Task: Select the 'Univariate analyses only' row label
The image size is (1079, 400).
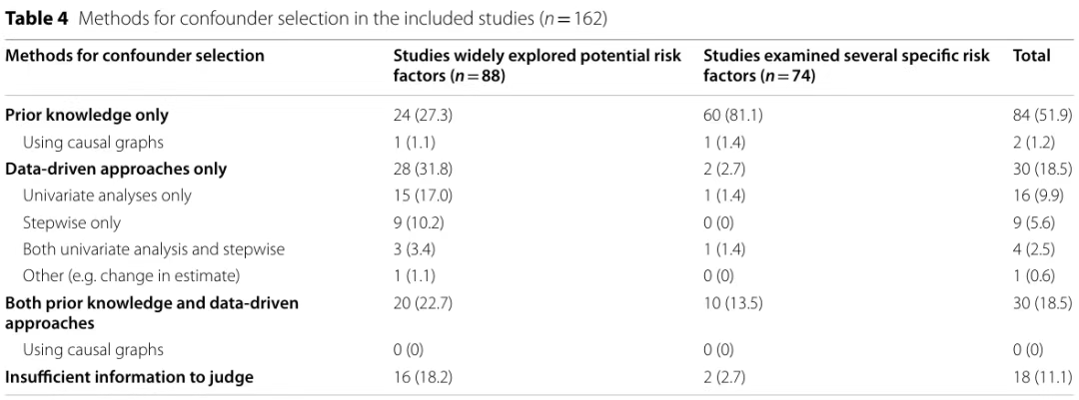Action: (x=107, y=196)
